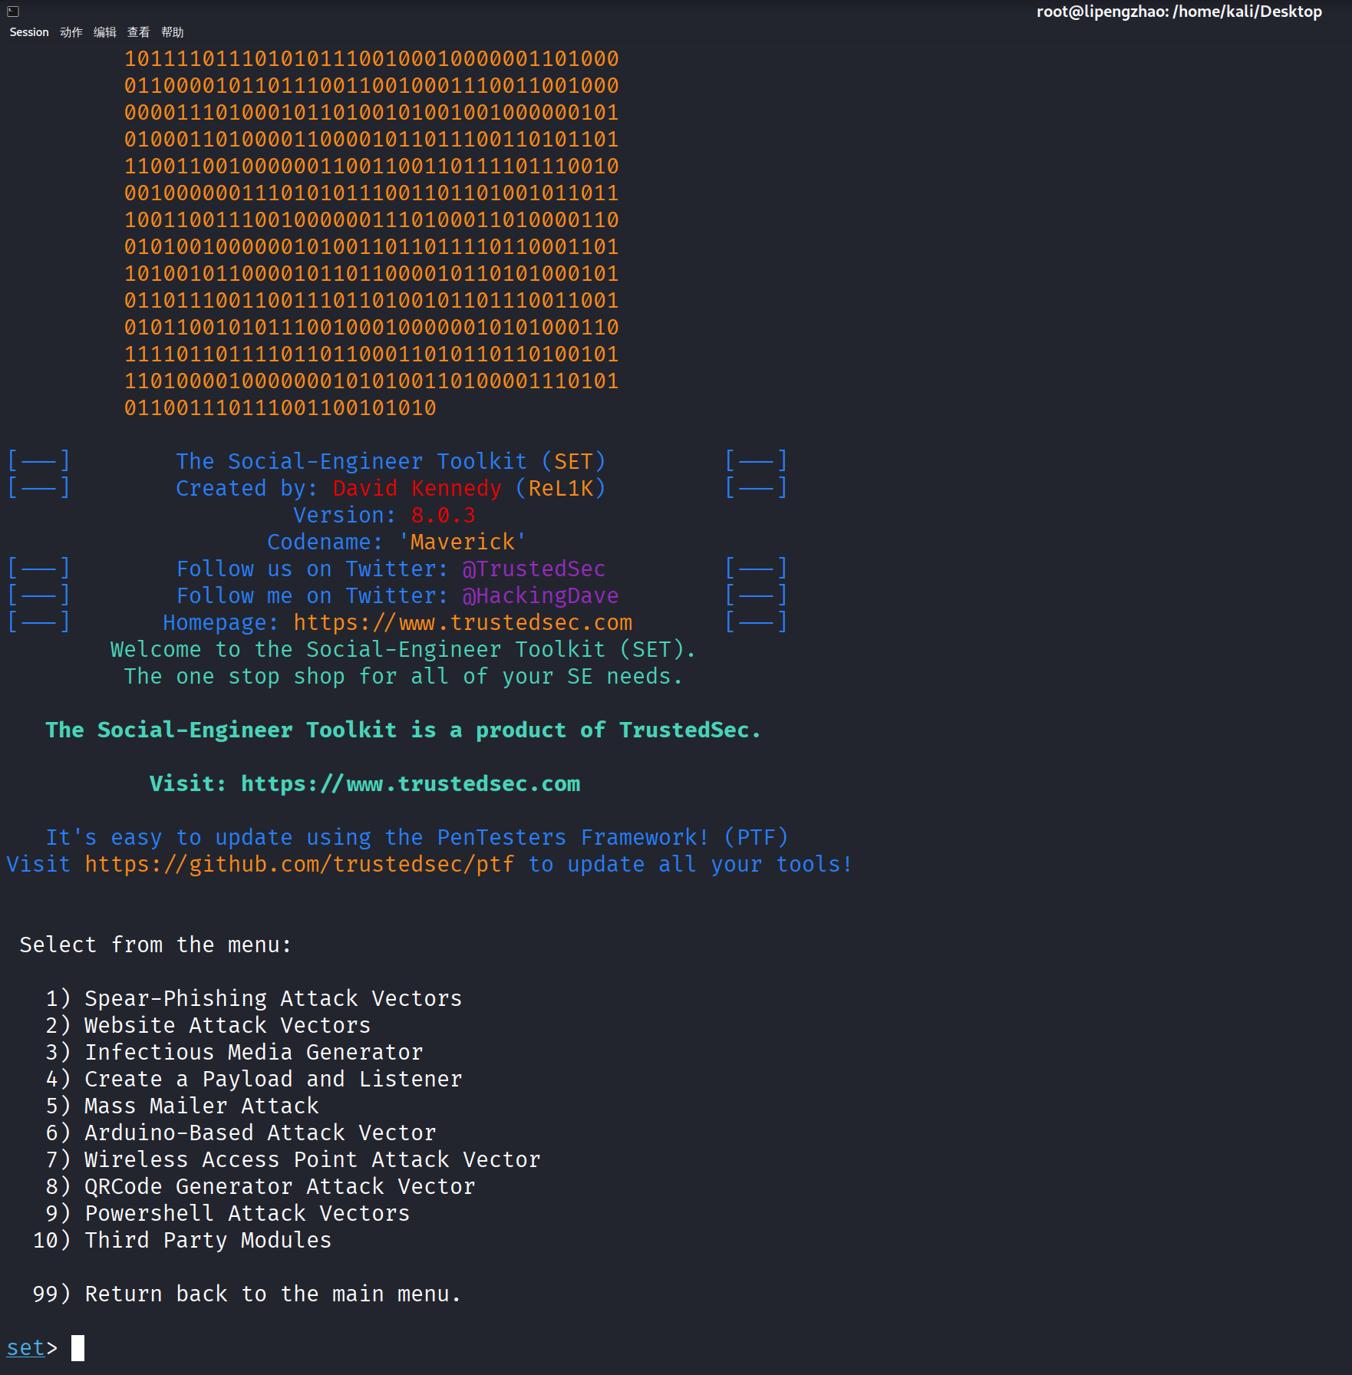Click option 1) Spear-Phishing Attack Vectors
Image resolution: width=1352 pixels, height=1375 pixels.
(254, 998)
